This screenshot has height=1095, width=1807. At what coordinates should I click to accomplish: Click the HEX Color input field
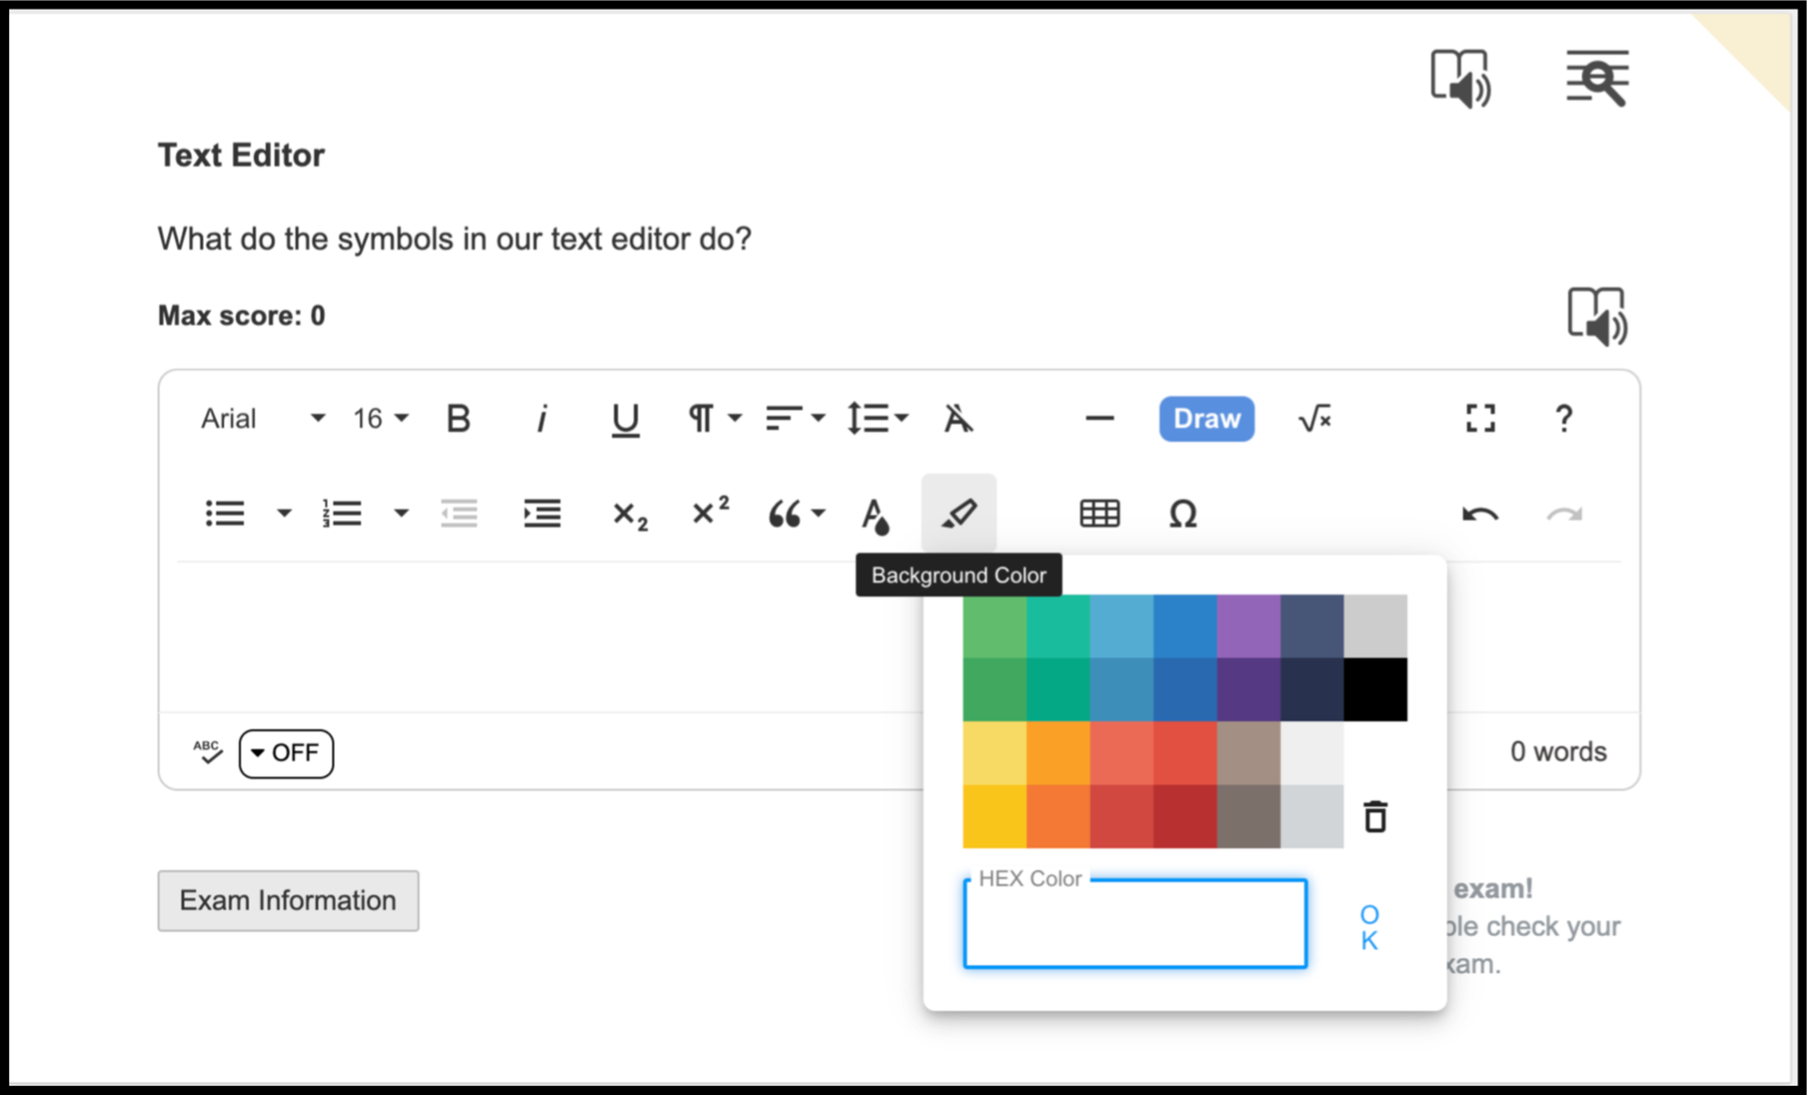pyautogui.click(x=1135, y=923)
